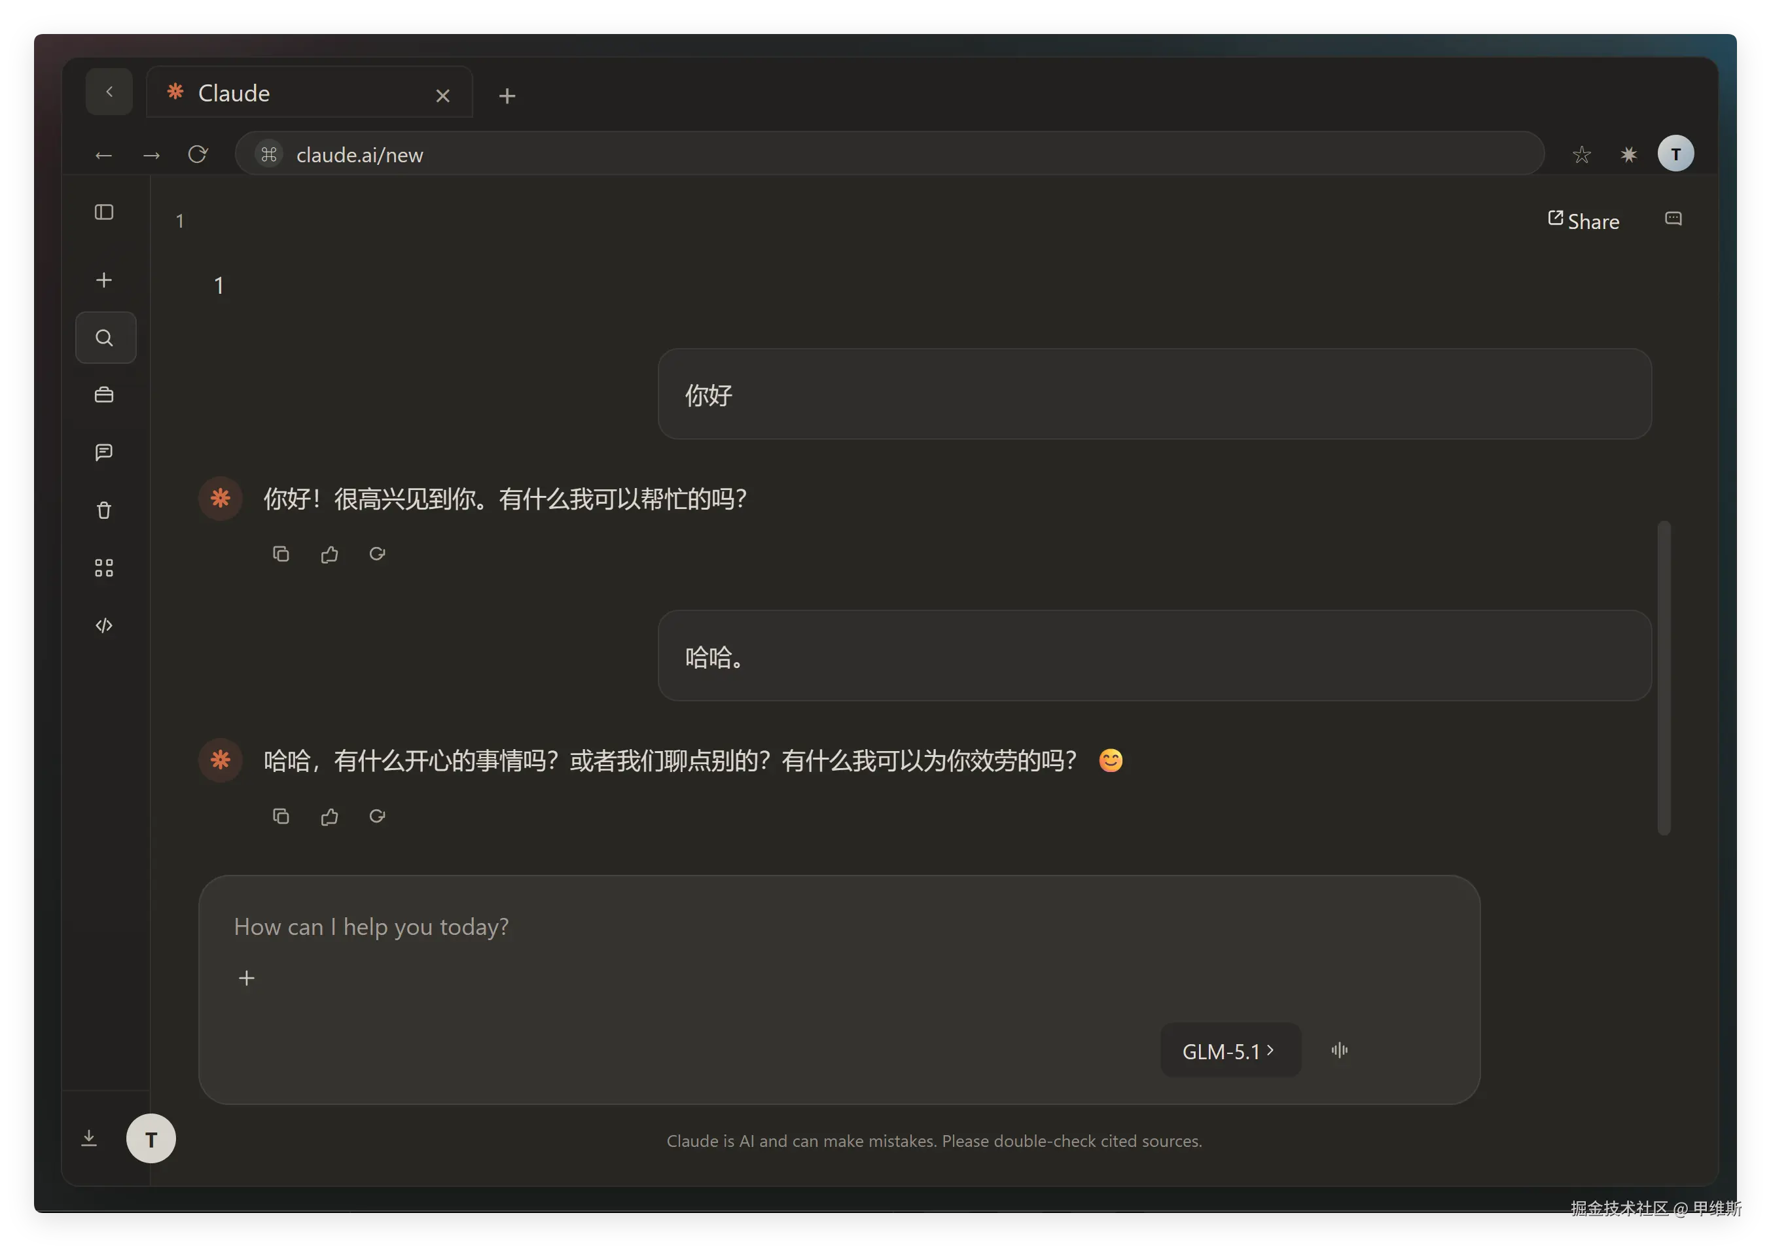Reload the page
The width and height of the screenshot is (1771, 1247).
tap(198, 155)
